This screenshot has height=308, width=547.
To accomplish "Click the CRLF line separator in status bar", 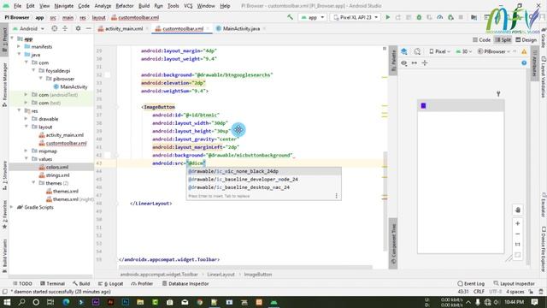I will click(x=479, y=291).
